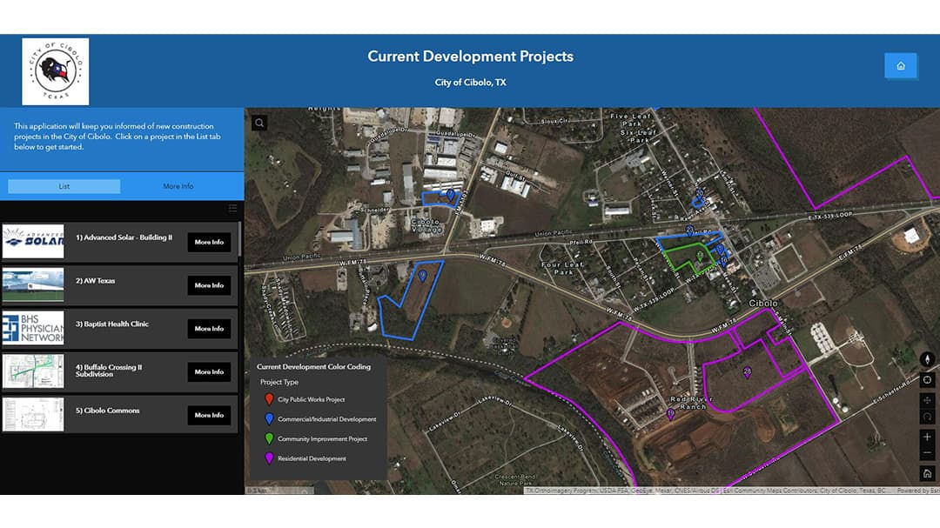
Task: Select the blue Commercial/Industrial marker in legend
Action: click(270, 418)
